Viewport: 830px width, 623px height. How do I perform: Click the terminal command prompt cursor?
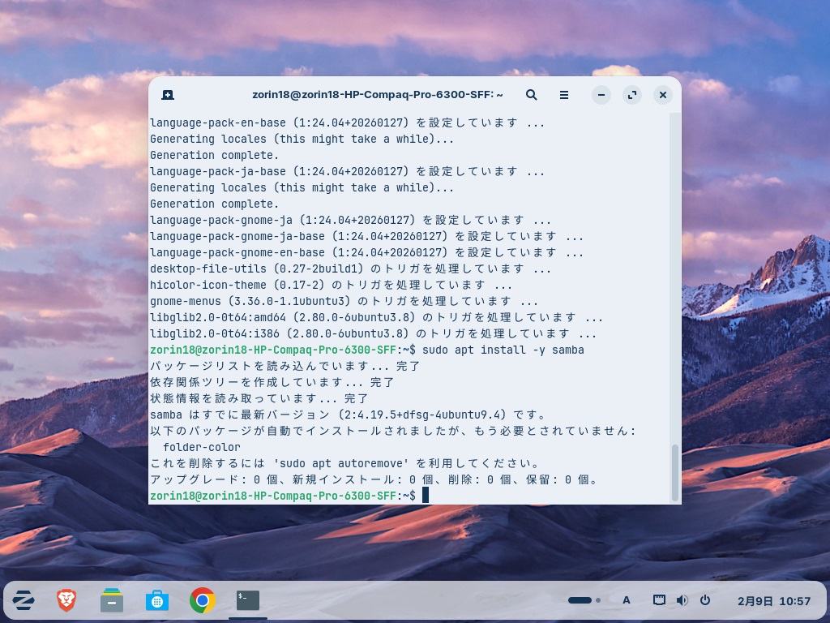[426, 496]
